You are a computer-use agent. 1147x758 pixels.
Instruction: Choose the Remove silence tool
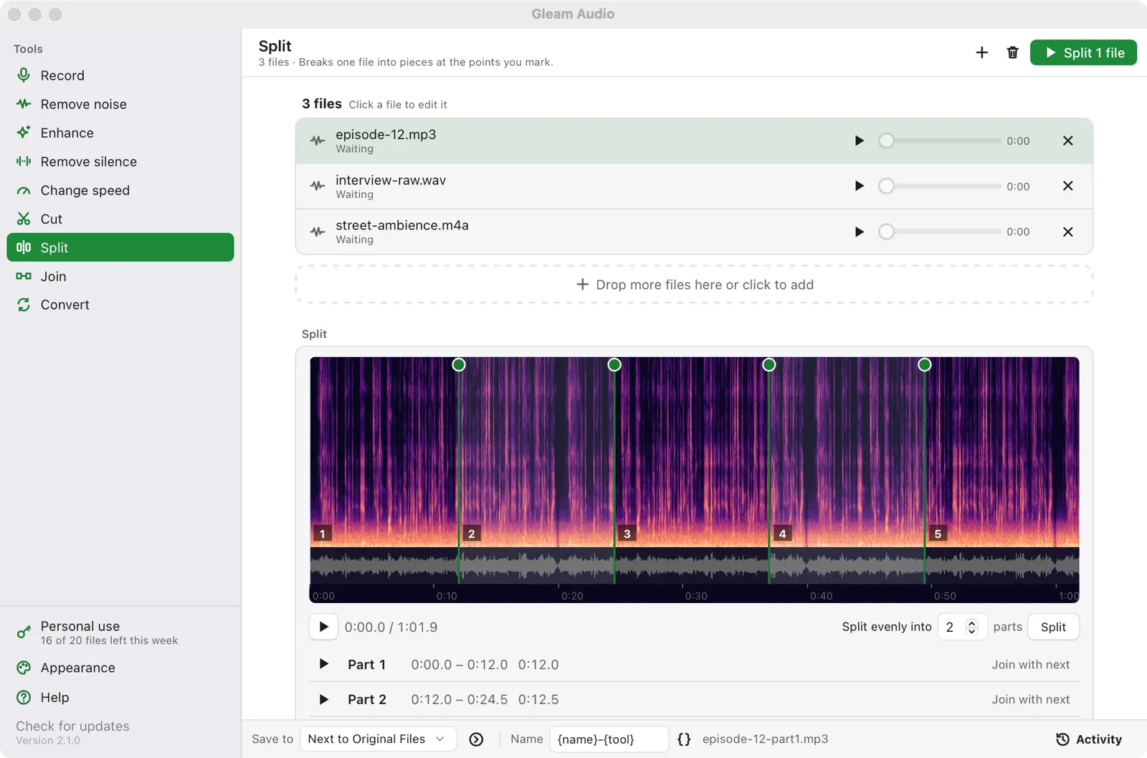point(120,161)
